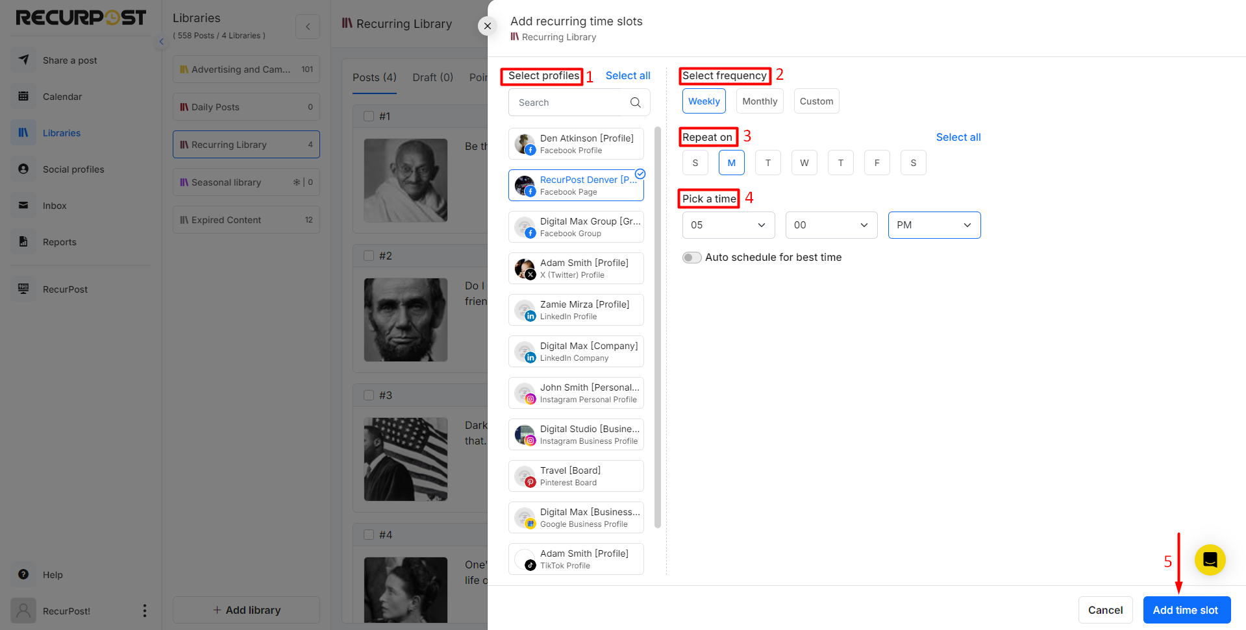Deselect Monday in Repeat on
The height and width of the screenshot is (630, 1246).
tap(732, 163)
